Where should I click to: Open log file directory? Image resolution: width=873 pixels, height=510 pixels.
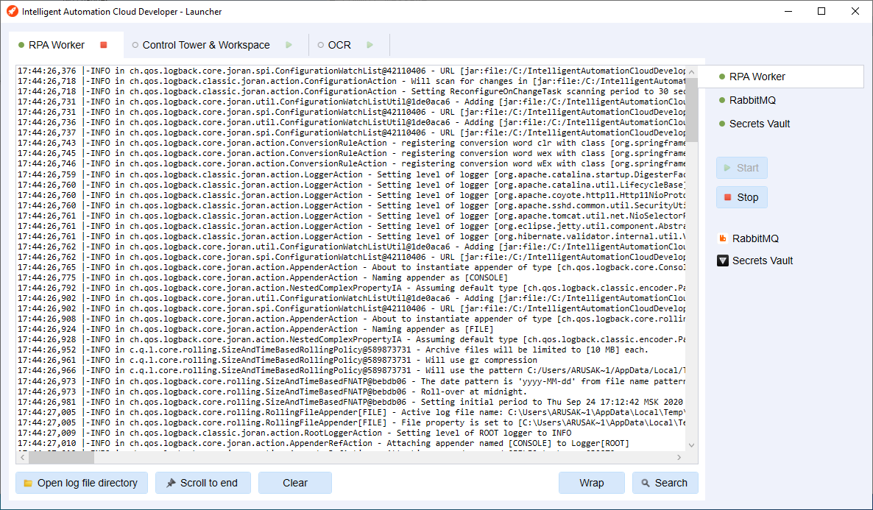click(81, 483)
